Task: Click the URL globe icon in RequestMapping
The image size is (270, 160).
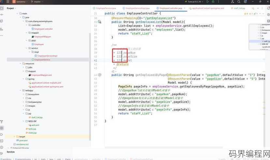Action: (141, 18)
